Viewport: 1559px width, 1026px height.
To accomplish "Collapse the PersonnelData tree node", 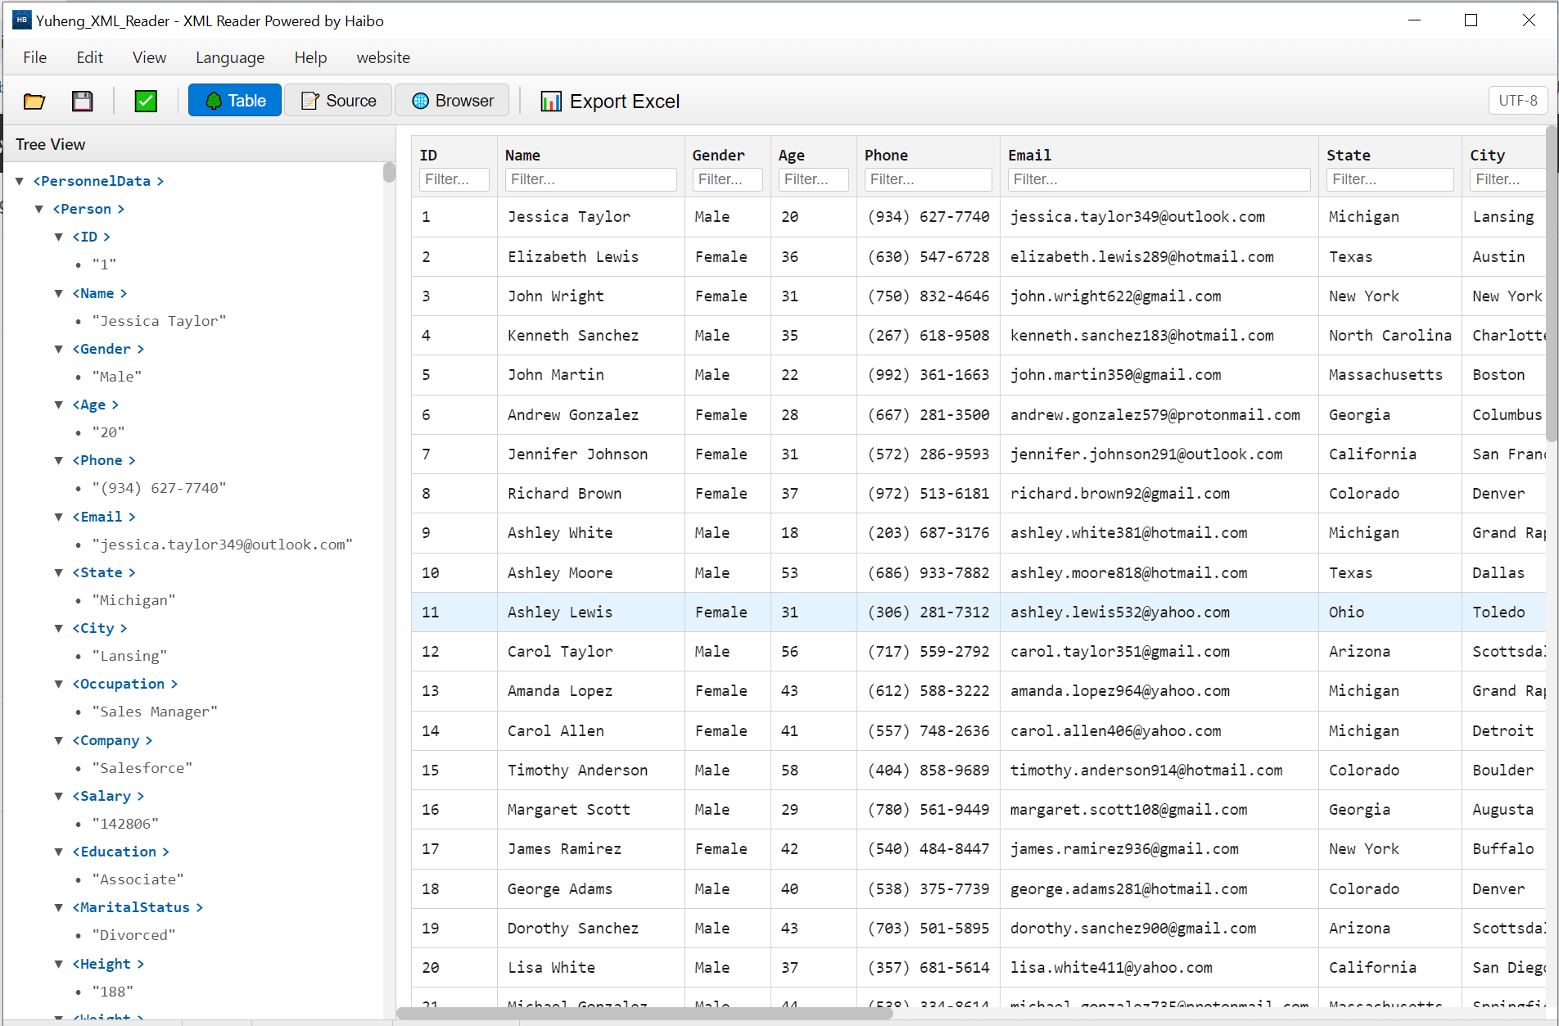I will coord(20,181).
